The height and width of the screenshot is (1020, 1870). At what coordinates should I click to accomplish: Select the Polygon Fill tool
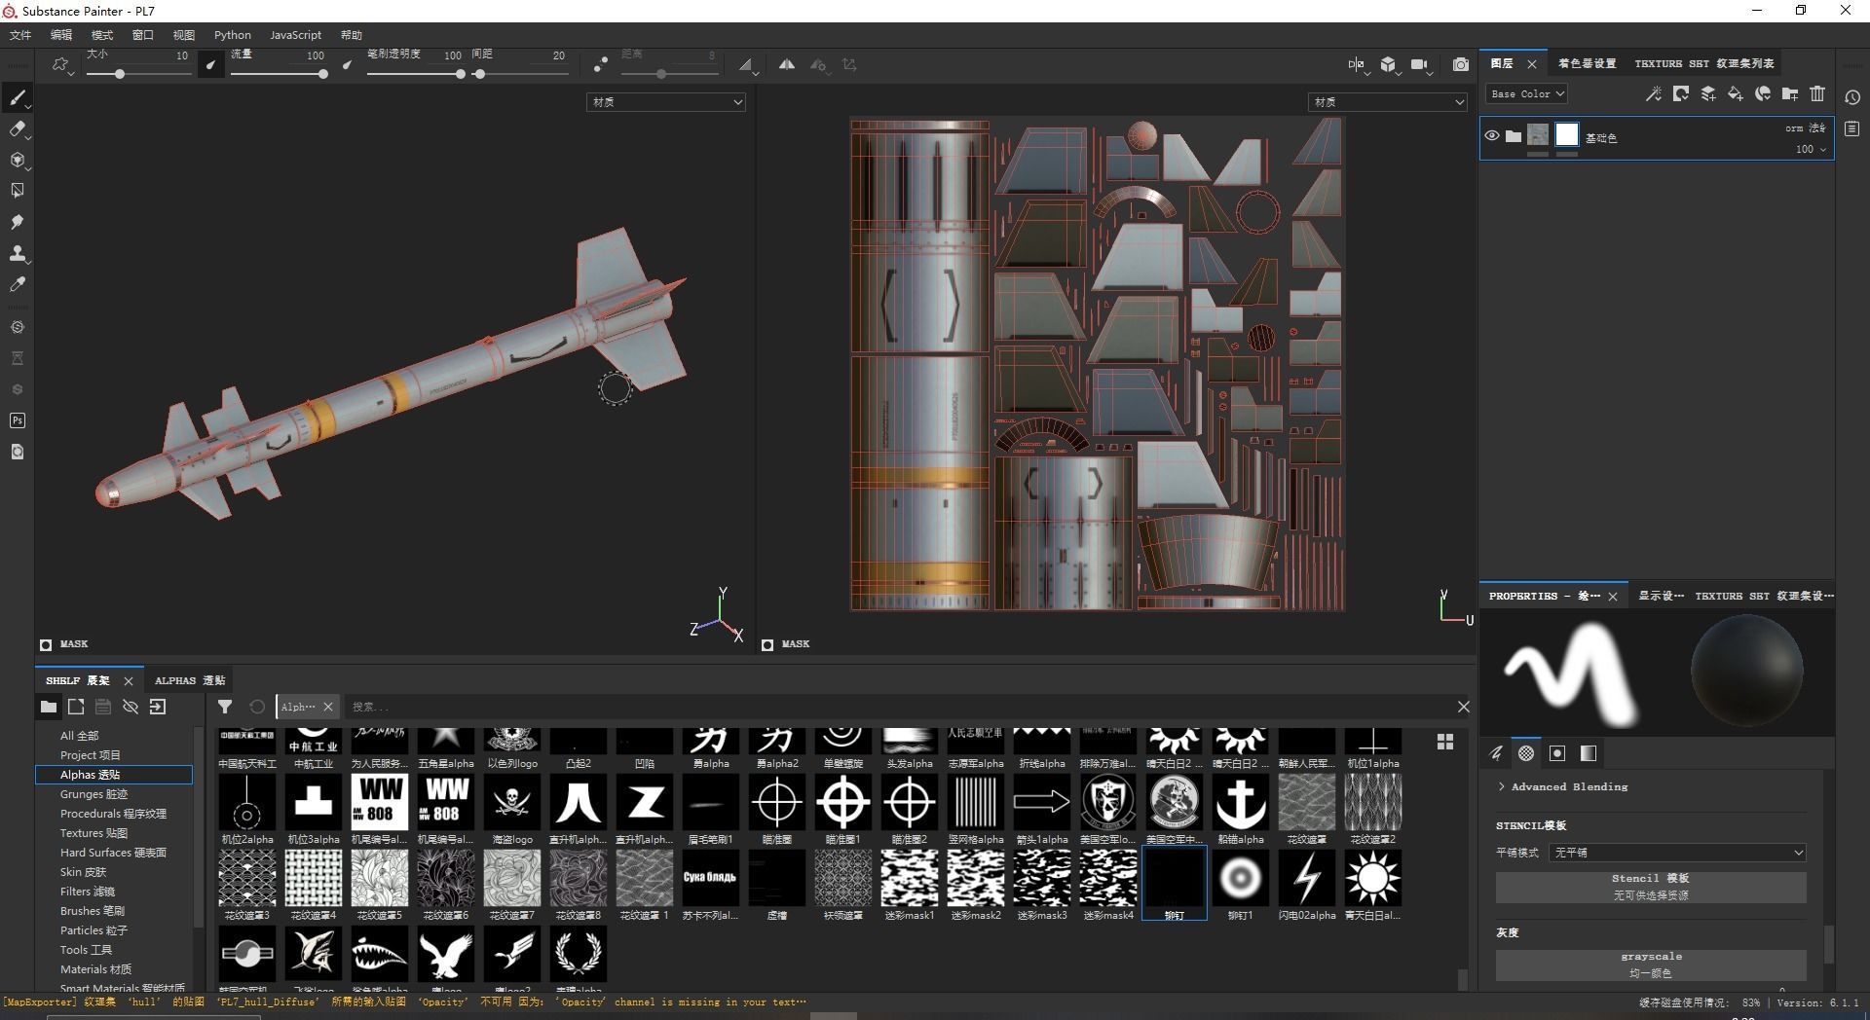point(18,191)
